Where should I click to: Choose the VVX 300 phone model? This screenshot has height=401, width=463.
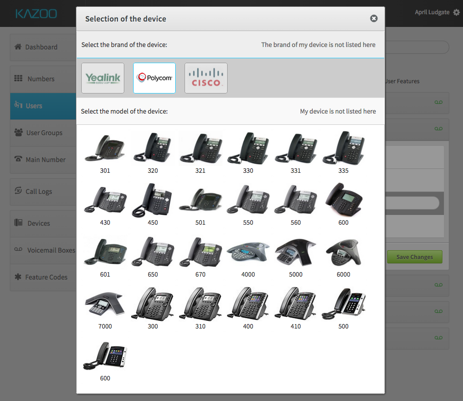153,308
